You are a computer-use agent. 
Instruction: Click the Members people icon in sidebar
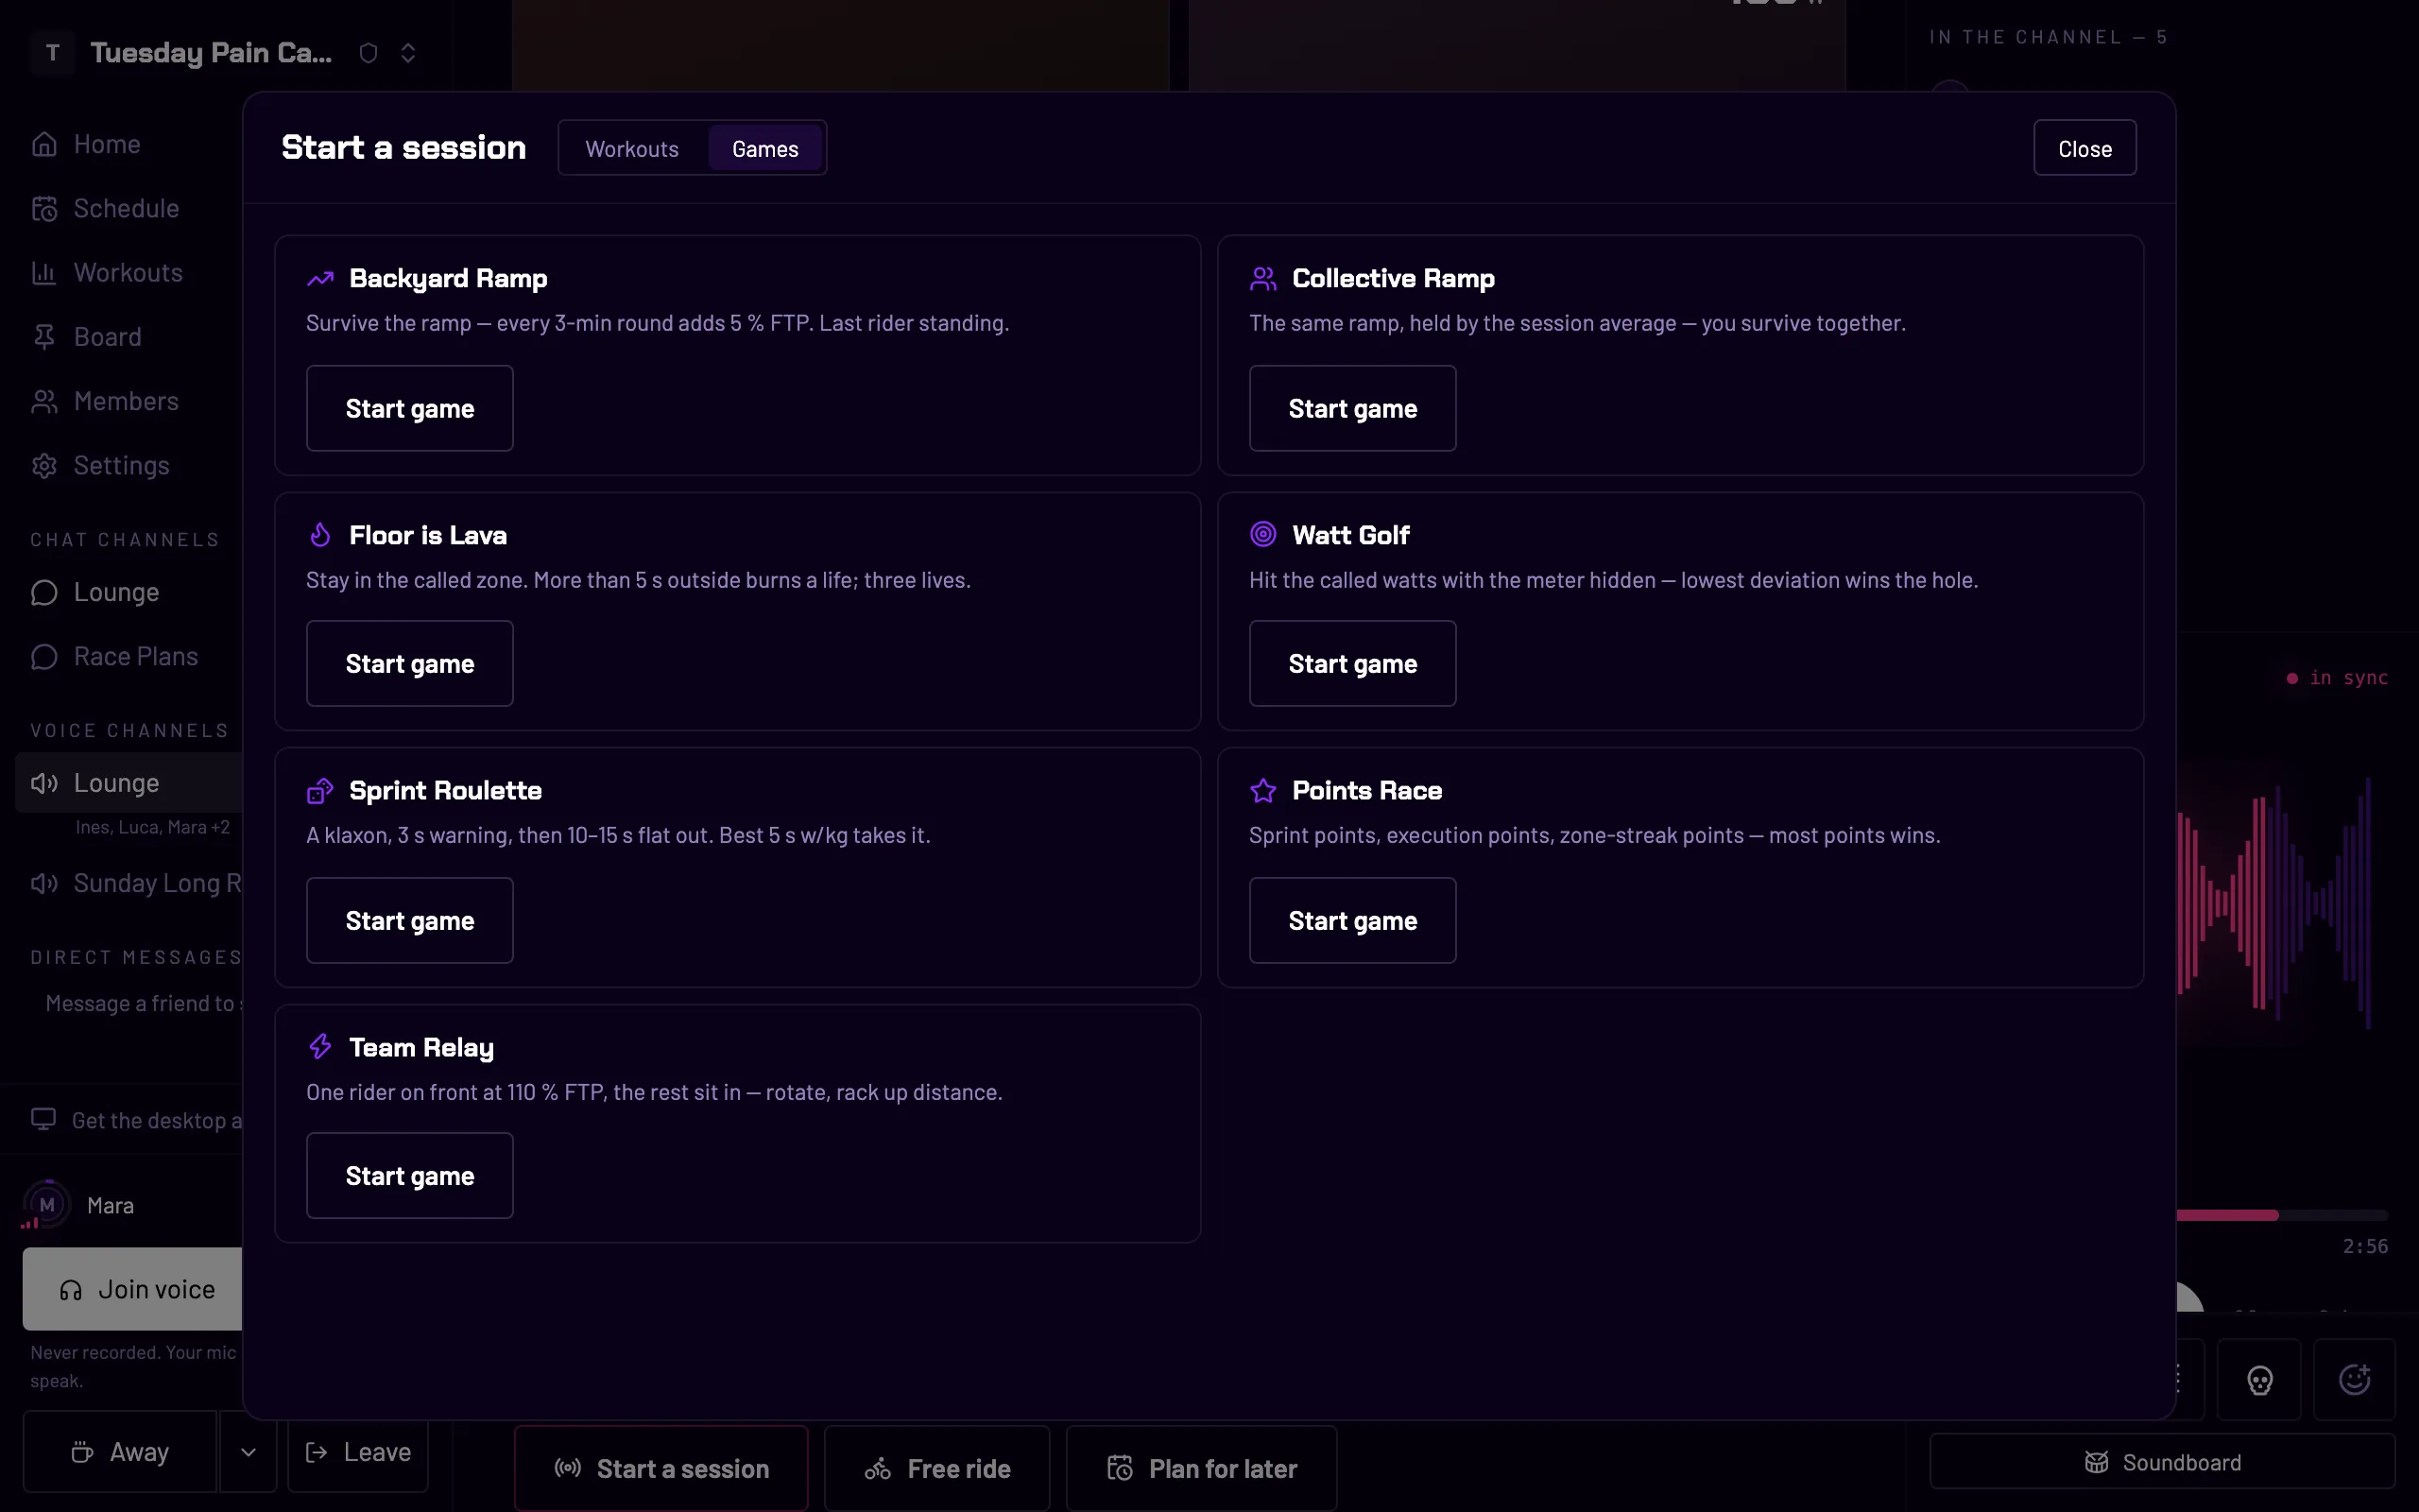pyautogui.click(x=44, y=401)
